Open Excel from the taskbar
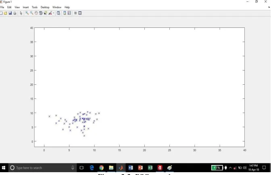This screenshot has width=271, height=175. click(x=150, y=168)
